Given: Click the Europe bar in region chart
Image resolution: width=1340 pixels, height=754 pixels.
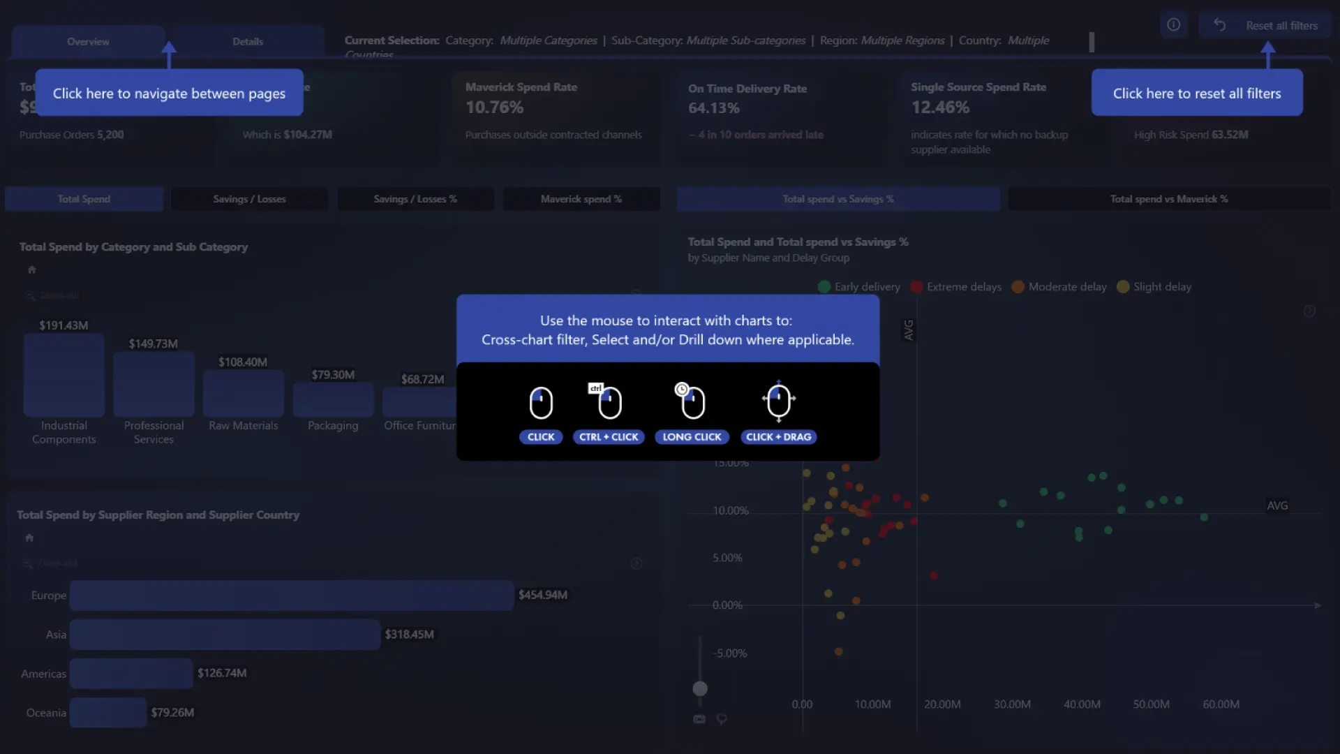Looking at the screenshot, I should pyautogui.click(x=292, y=596).
